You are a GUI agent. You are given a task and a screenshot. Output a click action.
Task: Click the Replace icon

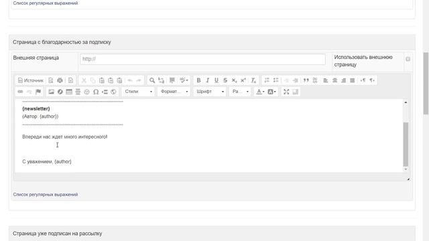pos(161,80)
